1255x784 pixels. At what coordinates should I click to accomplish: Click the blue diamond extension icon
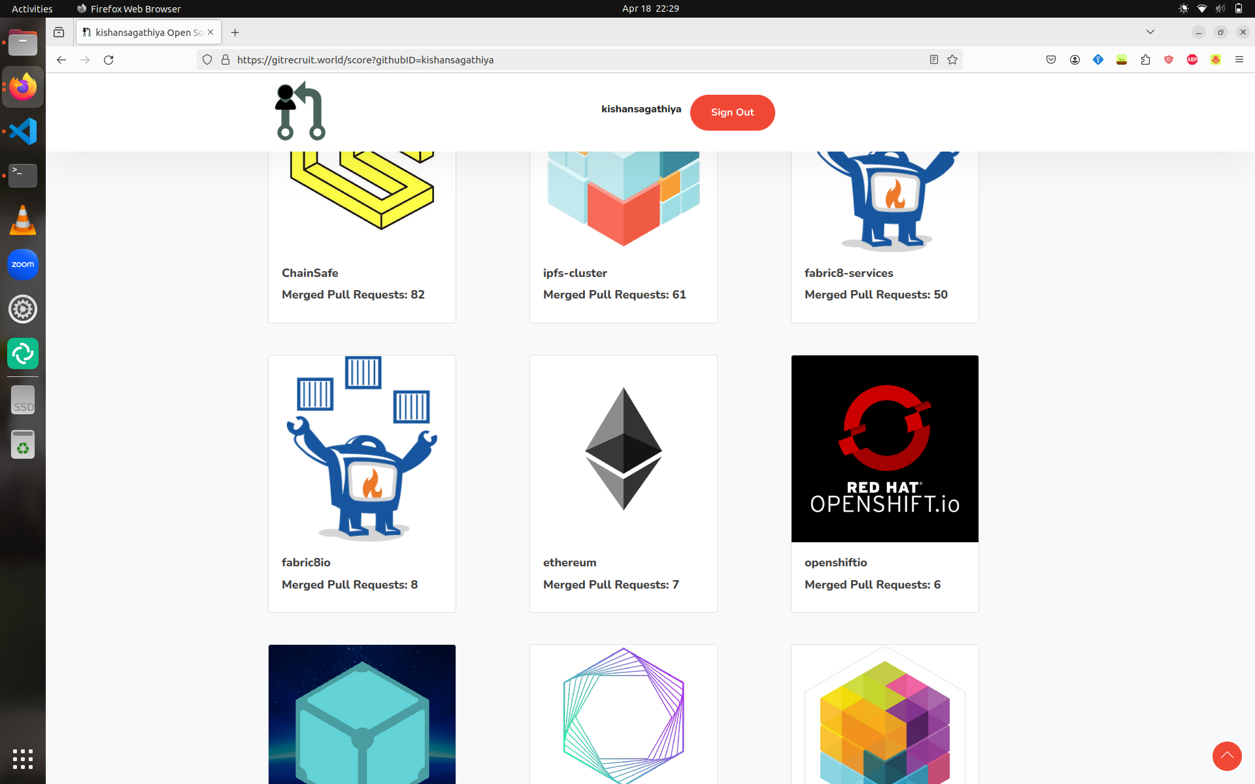pyautogui.click(x=1098, y=59)
